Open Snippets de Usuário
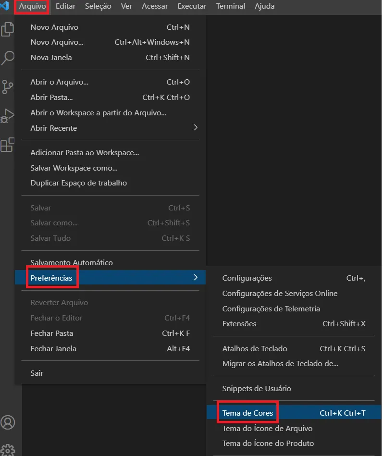The image size is (384, 456). pyautogui.click(x=294, y=389)
